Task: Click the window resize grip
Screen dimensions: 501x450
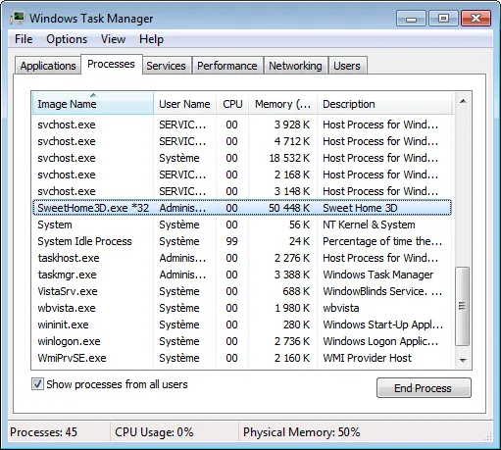Action: click(488, 437)
